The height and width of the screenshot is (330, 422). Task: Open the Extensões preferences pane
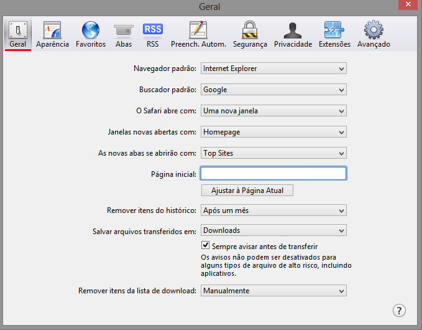point(334,34)
